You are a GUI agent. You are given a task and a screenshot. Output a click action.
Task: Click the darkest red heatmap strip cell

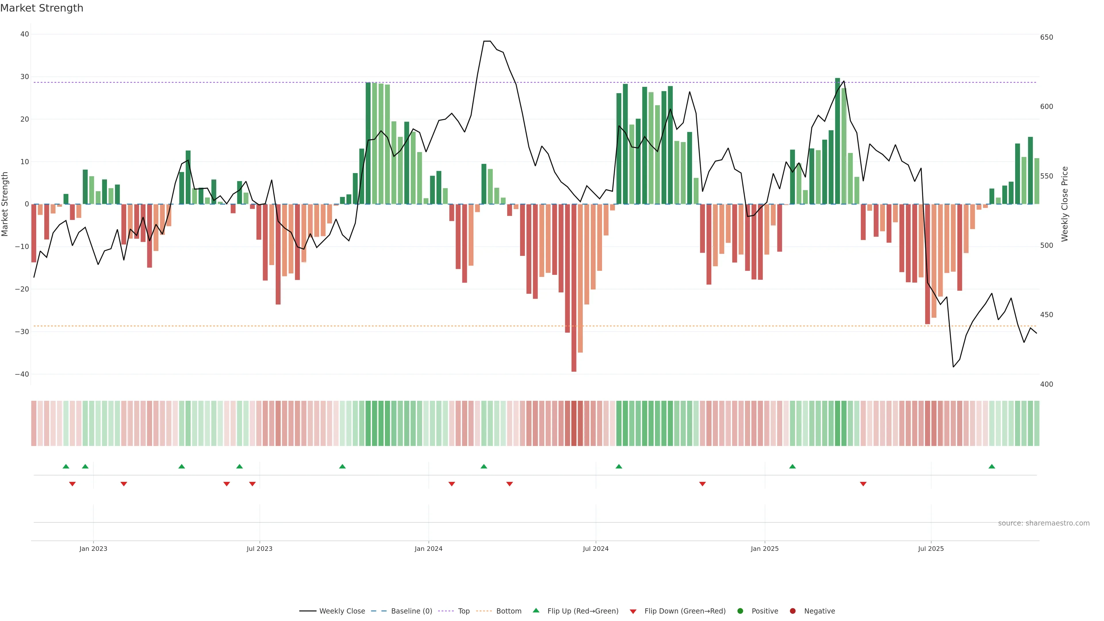[574, 423]
